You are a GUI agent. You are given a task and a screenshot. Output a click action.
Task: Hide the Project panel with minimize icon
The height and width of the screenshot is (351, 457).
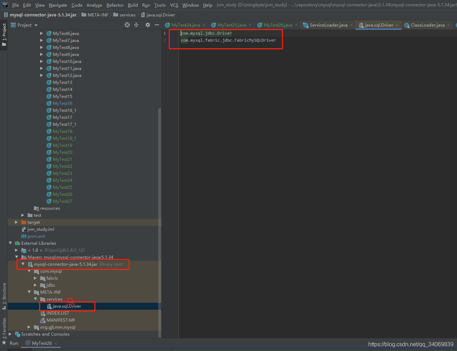[x=157, y=25]
